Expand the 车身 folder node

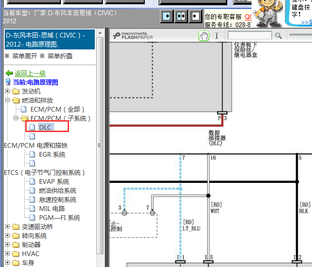point(7,262)
